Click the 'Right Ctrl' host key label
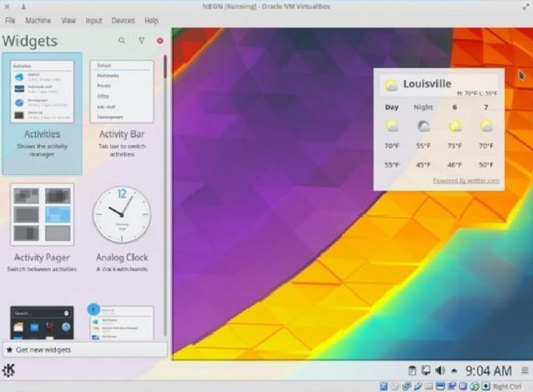Screen dimensions: 533x392 tap(507, 386)
